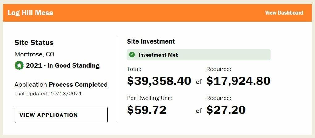The height and width of the screenshot is (138, 315).
Task: Click the $27.20 required per unit value
Action: tap(226, 110)
